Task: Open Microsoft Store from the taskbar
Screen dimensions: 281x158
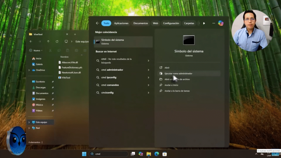Action: coord(165,154)
